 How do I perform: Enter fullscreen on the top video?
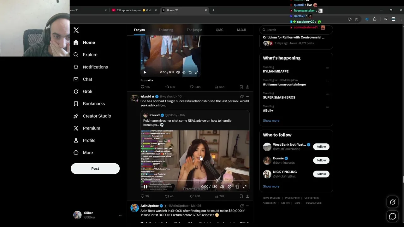pyautogui.click(x=196, y=72)
